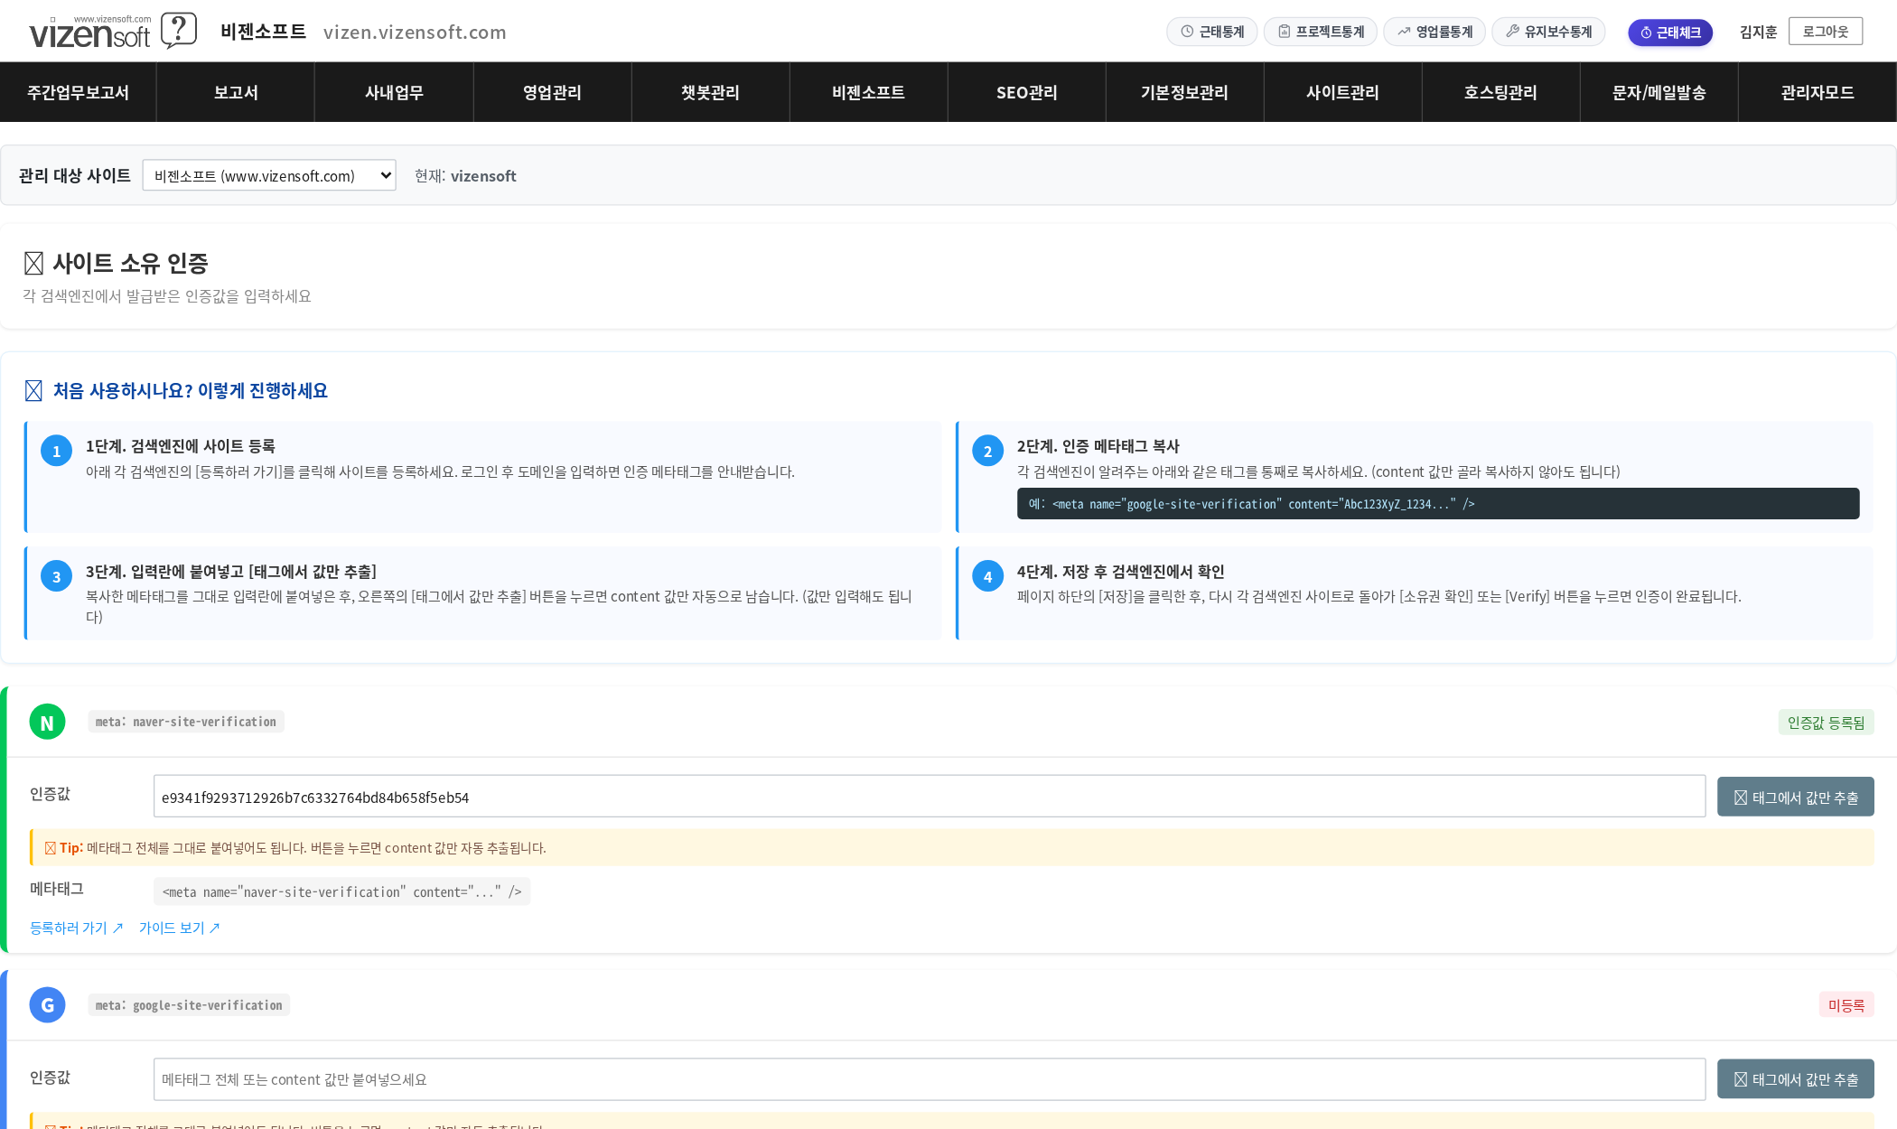The height and width of the screenshot is (1129, 1897).
Task: Click the Naver 인증값 input field
Action: (930, 797)
